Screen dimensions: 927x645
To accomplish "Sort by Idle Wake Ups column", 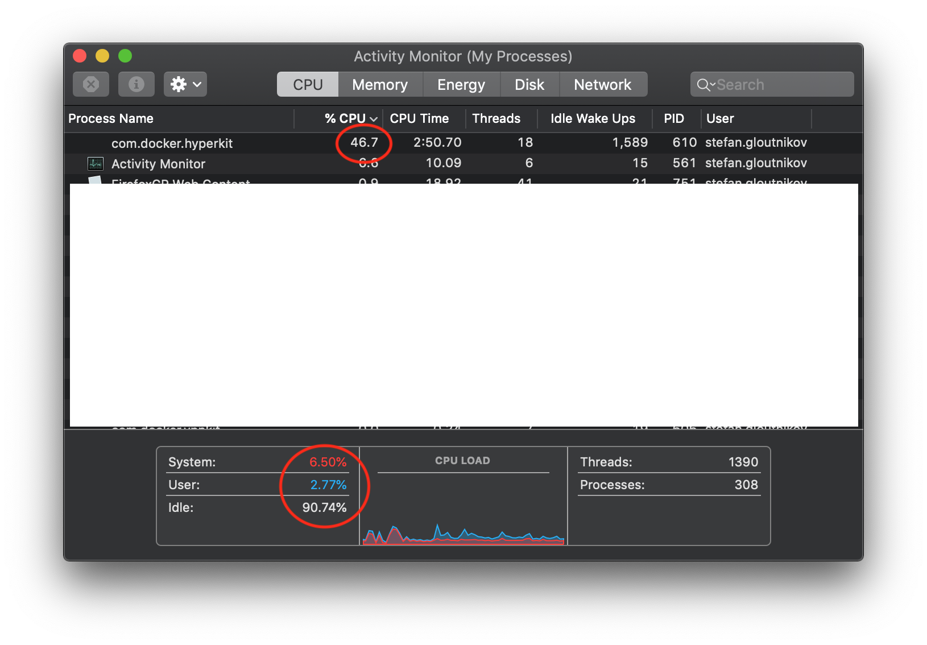I will coord(593,118).
